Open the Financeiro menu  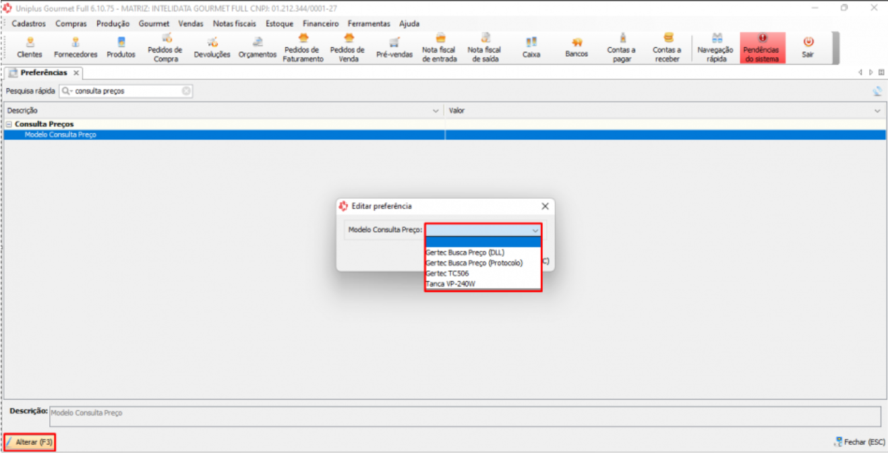pyautogui.click(x=320, y=24)
